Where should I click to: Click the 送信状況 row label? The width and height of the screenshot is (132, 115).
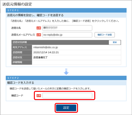coord(22,58)
